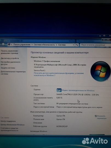Maximize the System control panel window
The height and width of the screenshot is (148, 111).
[x=108, y=39]
